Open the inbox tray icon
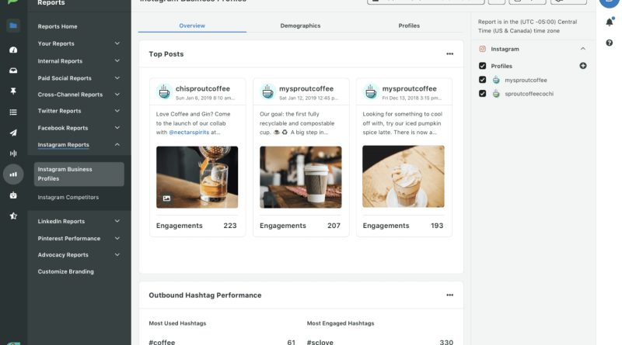The image size is (622, 345). point(13,71)
